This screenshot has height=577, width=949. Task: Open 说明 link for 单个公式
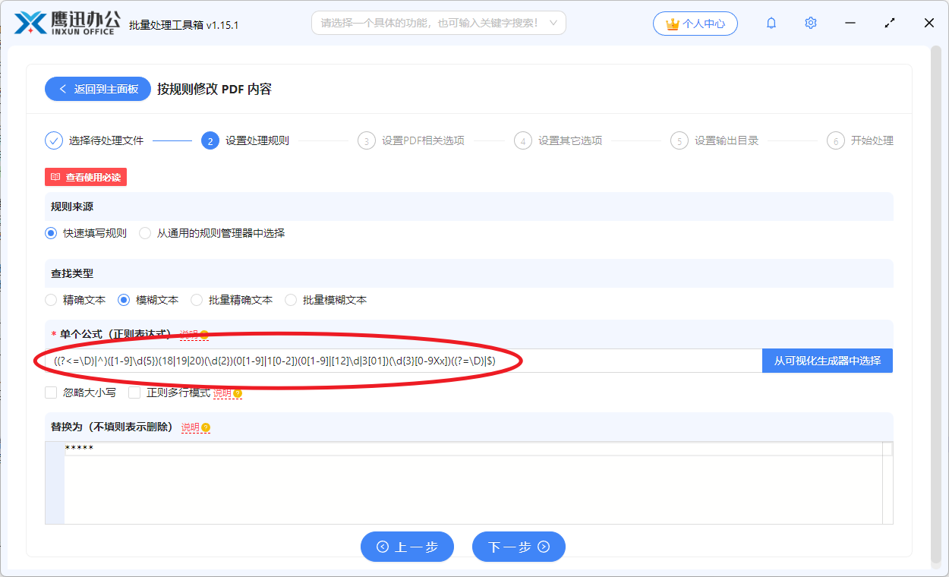pyautogui.click(x=188, y=335)
